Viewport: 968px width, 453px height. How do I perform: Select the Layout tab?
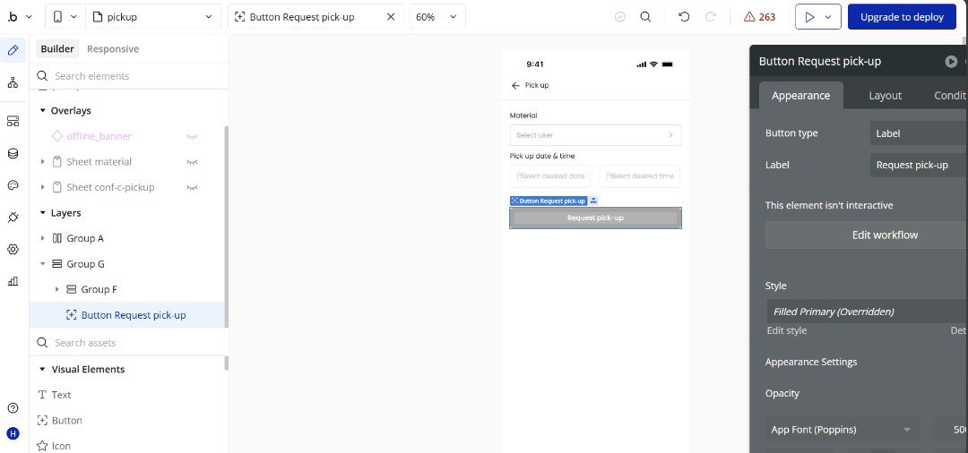(886, 96)
